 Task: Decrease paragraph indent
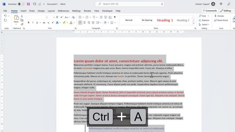(101, 17)
